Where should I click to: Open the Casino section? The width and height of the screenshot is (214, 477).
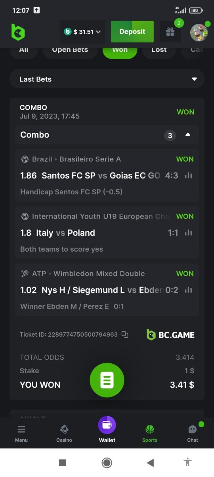64,433
